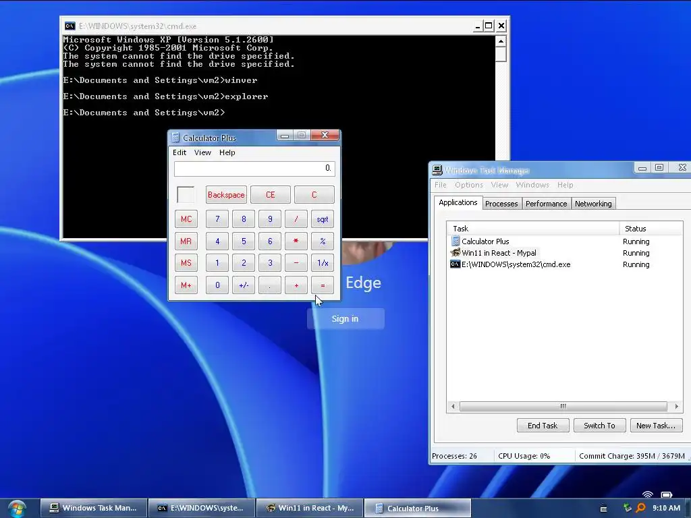Image resolution: width=691 pixels, height=518 pixels.
Task: Click the battery icon above the tray
Action: pyautogui.click(x=666, y=494)
